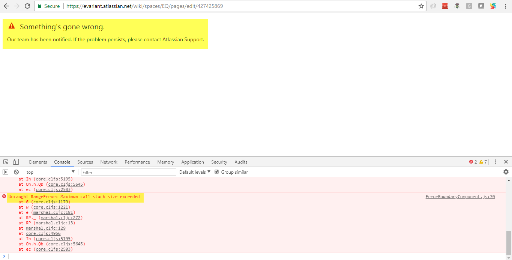
Task: Reload the page
Action: coord(27,6)
